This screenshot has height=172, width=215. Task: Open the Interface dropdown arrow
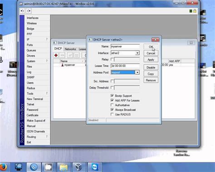(x=137, y=53)
